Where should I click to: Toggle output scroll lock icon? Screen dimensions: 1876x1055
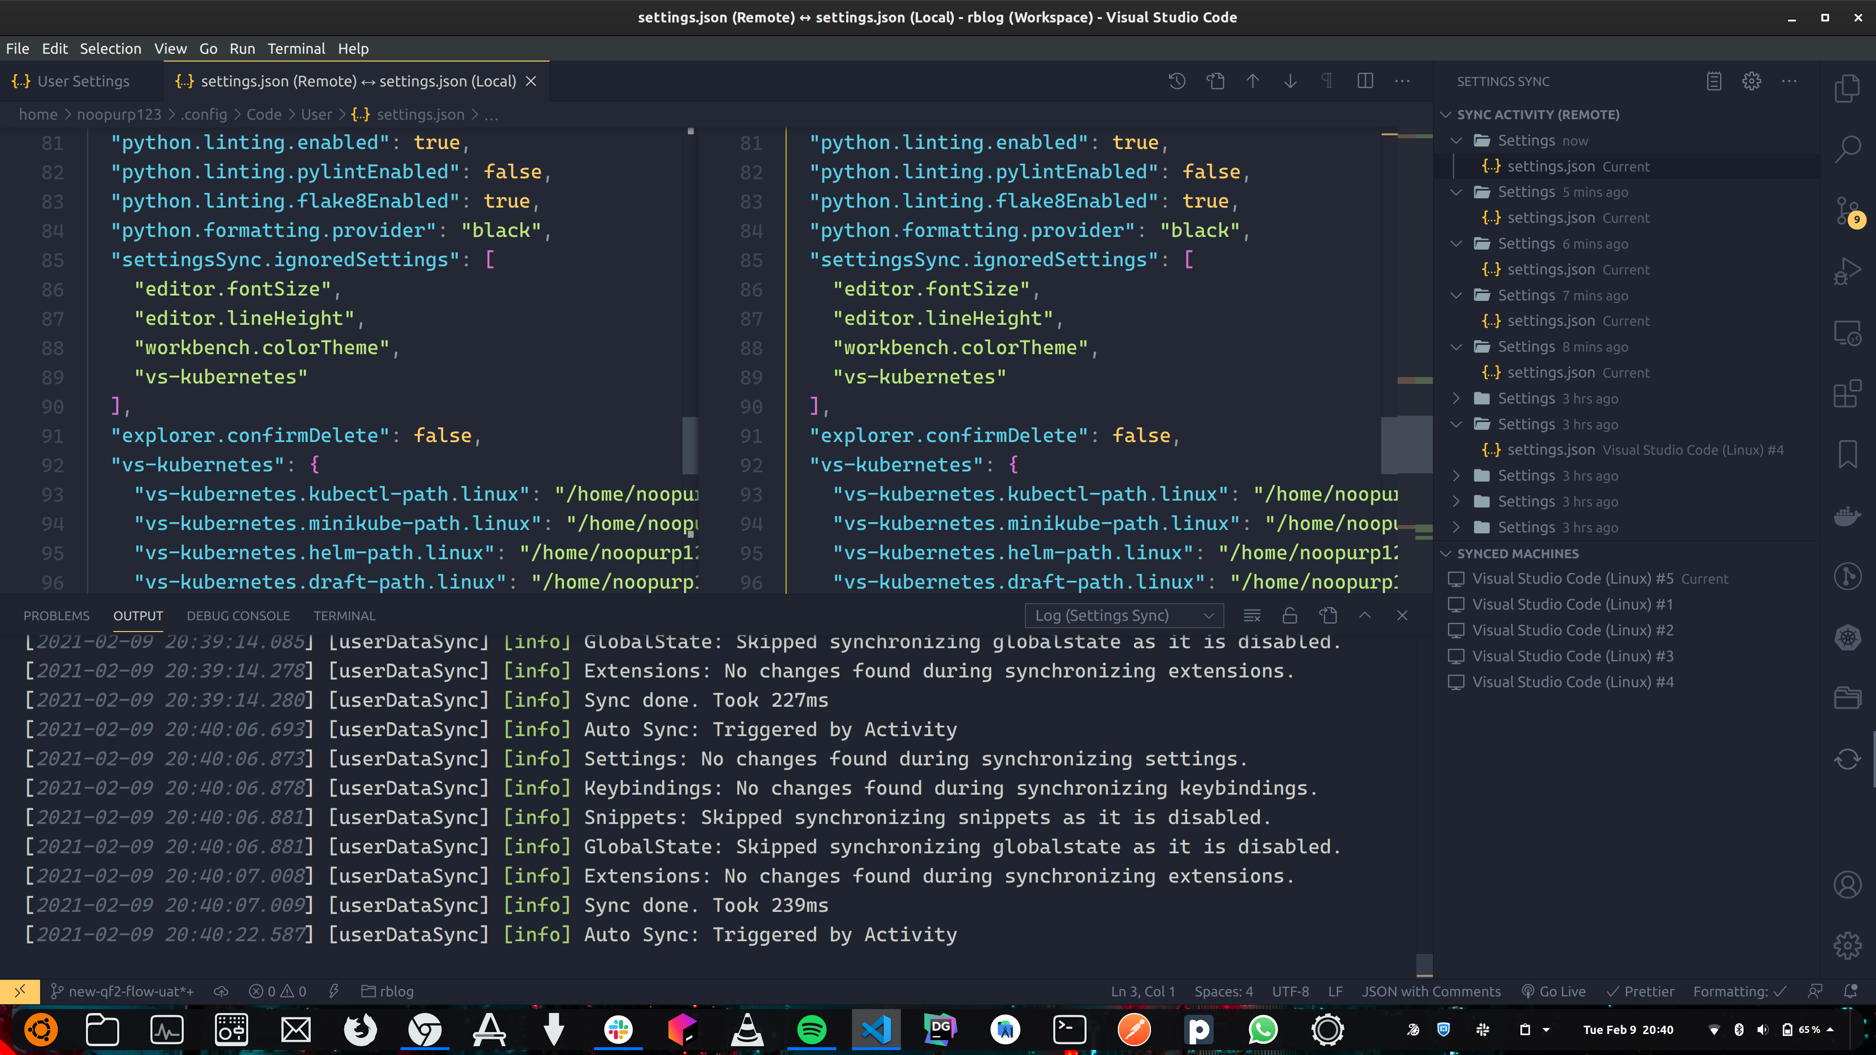pyautogui.click(x=1290, y=616)
